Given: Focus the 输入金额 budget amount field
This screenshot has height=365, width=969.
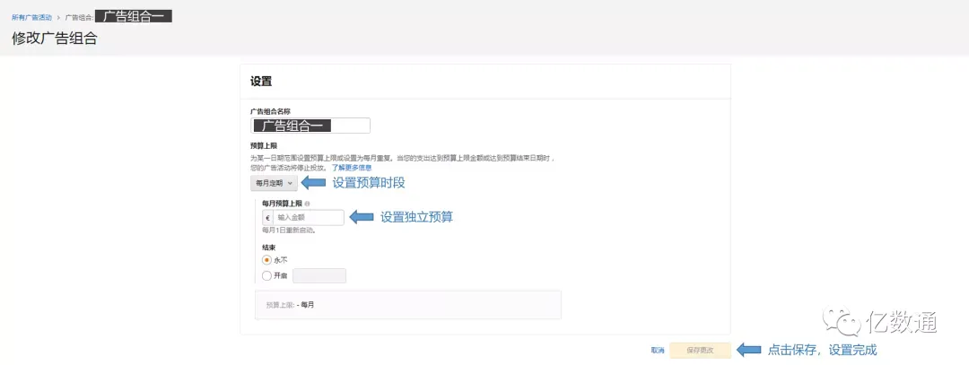Looking at the screenshot, I should click(309, 217).
